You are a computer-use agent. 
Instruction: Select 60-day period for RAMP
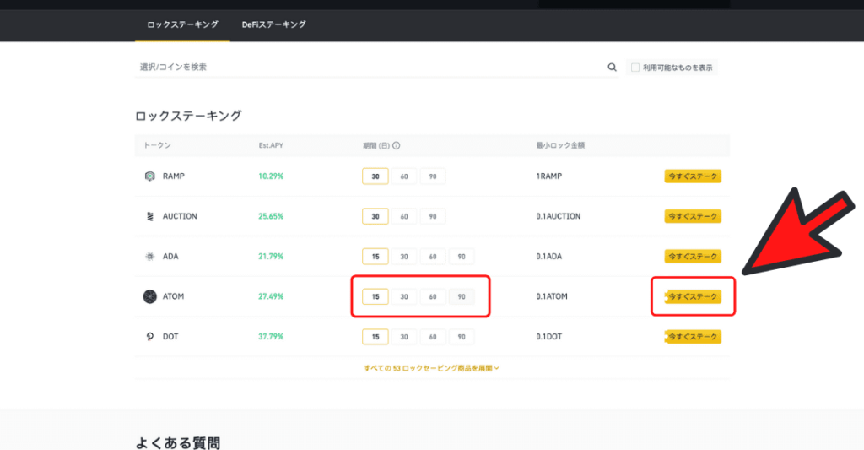point(404,176)
